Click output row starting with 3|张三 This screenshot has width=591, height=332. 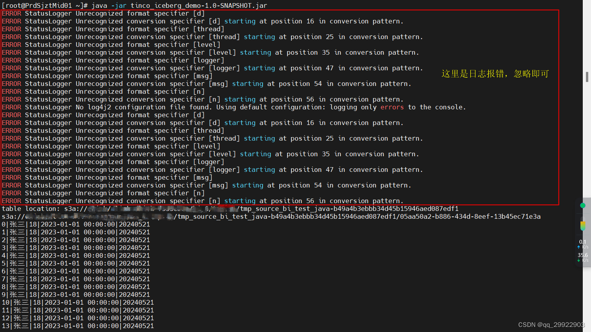(x=76, y=248)
